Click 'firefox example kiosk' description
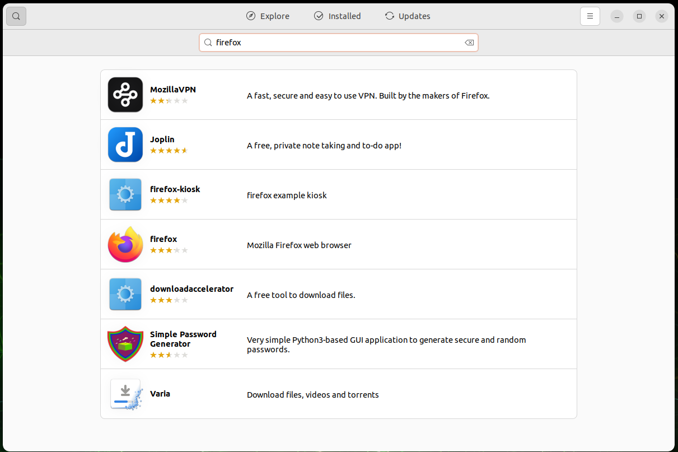This screenshot has height=452, width=678. 287,195
